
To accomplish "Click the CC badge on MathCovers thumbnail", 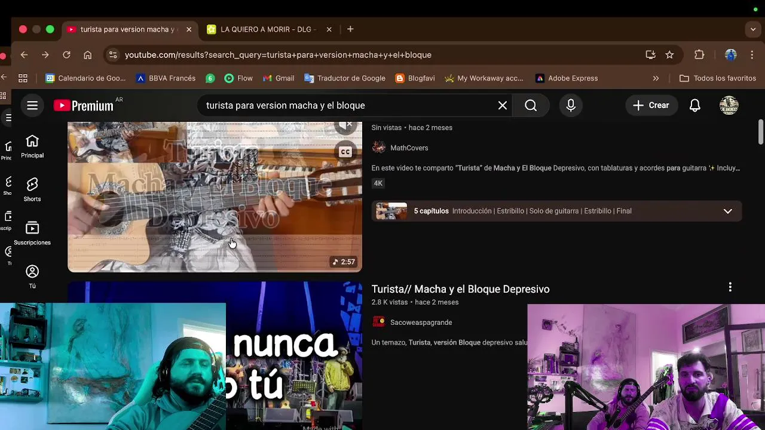I will (345, 152).
